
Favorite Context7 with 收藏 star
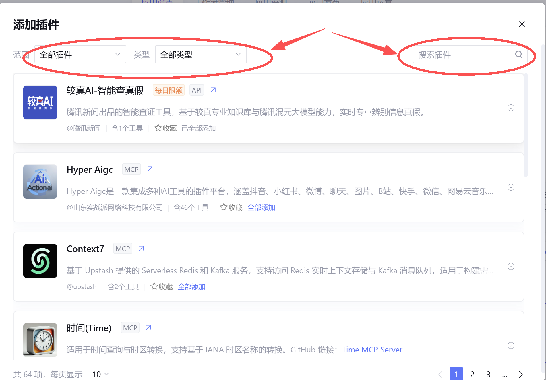pos(161,286)
